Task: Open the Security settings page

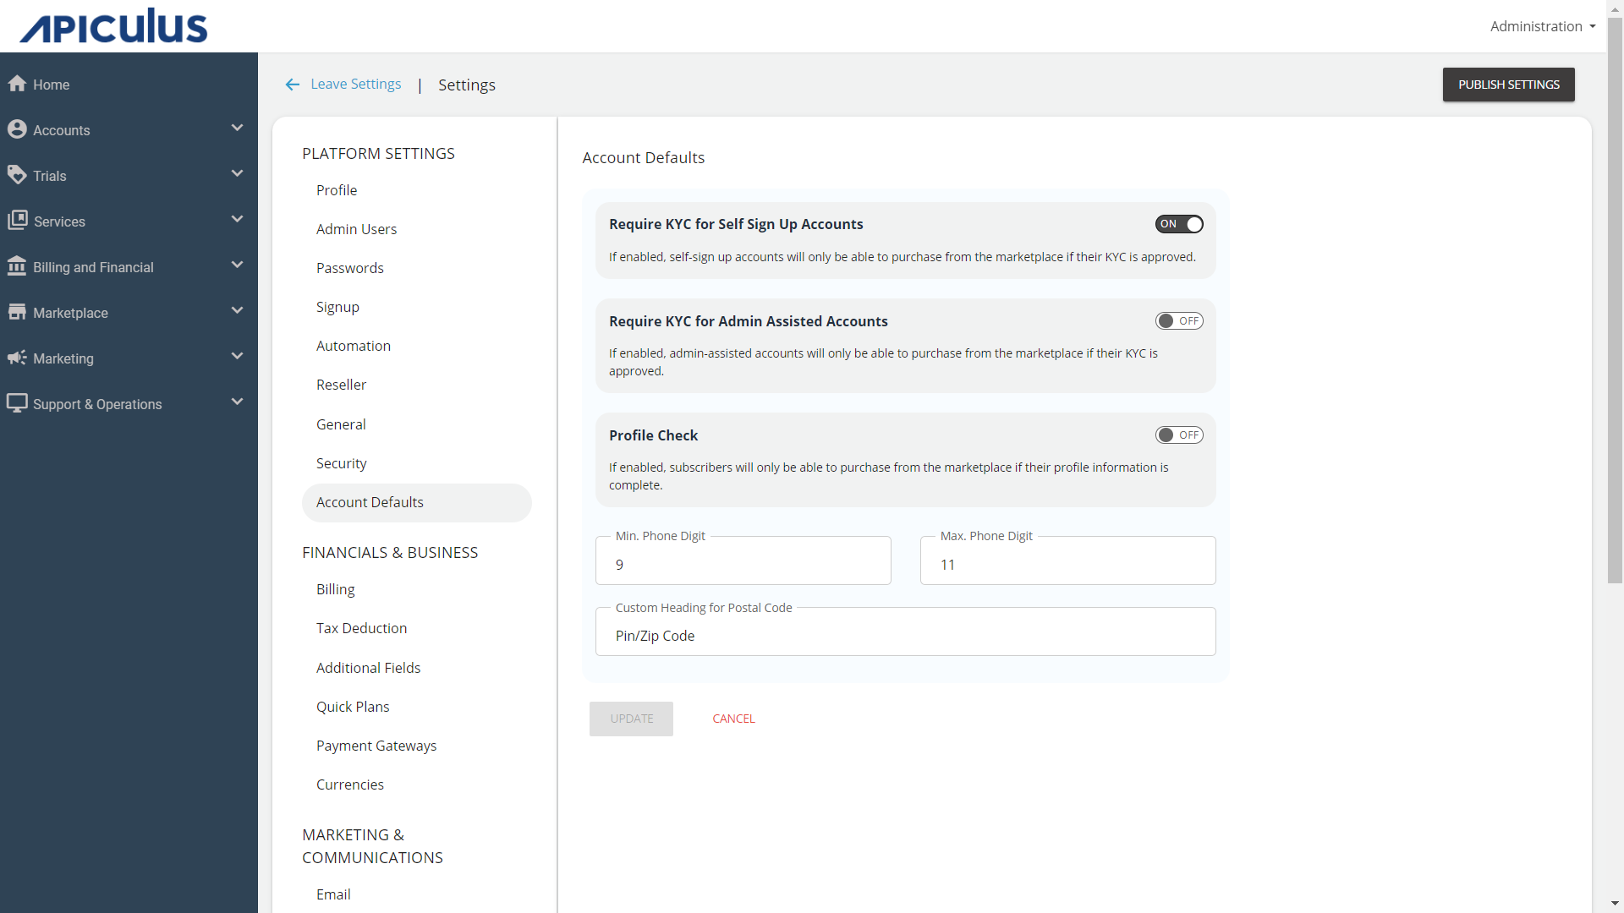Action: coord(340,462)
